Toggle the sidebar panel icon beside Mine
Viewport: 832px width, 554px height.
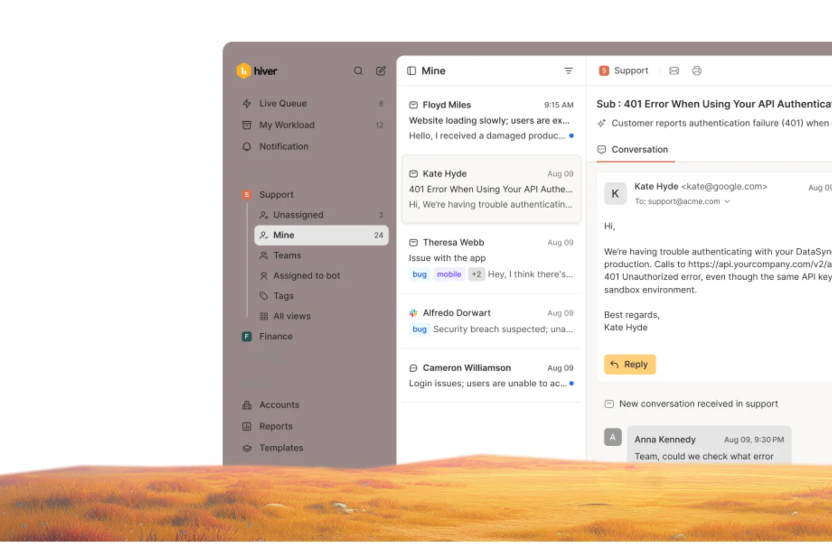pyautogui.click(x=412, y=71)
